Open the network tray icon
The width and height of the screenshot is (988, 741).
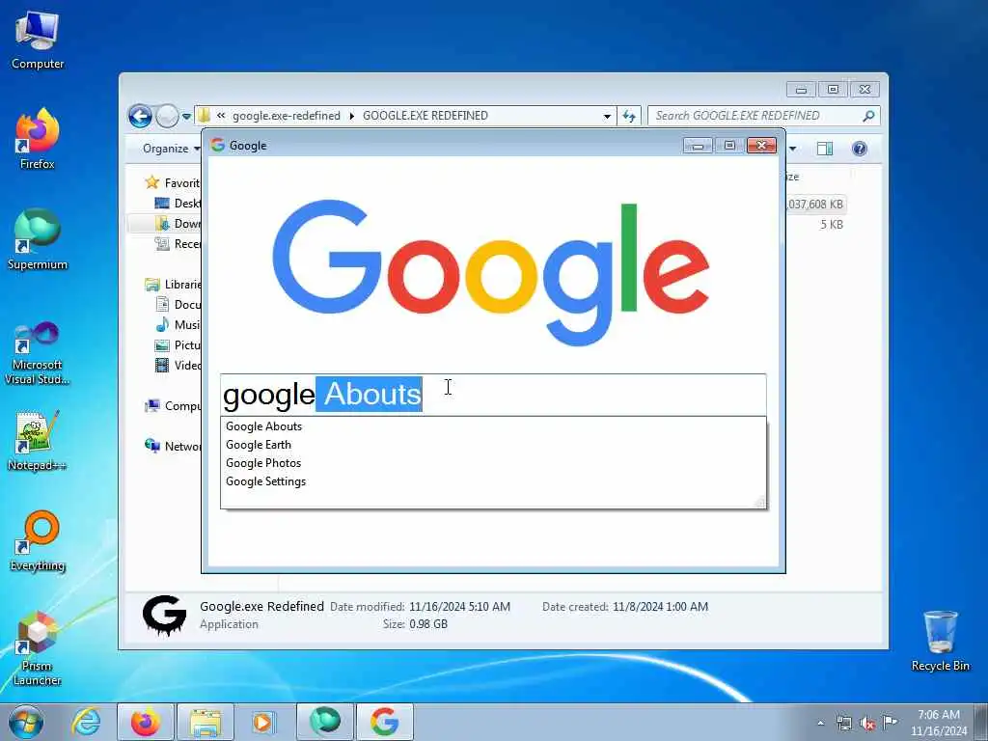coord(843,724)
